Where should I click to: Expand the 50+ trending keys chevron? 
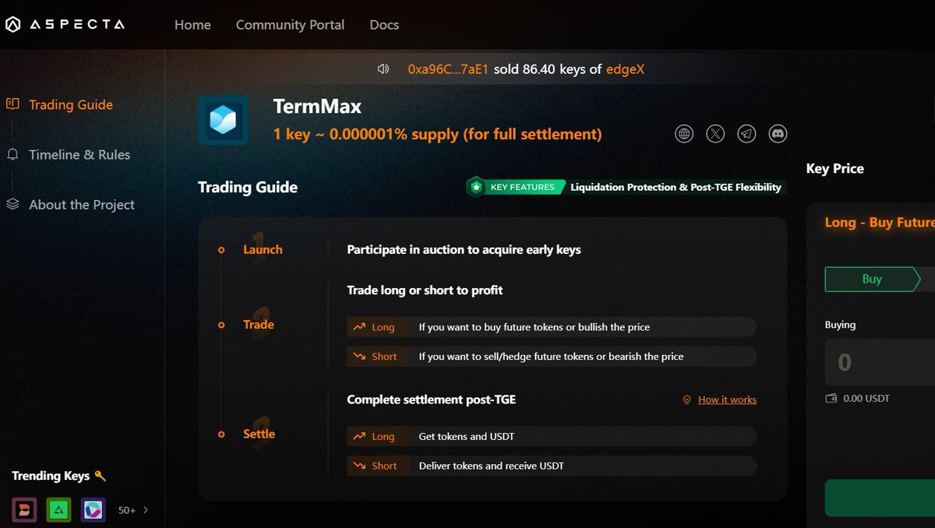click(x=146, y=511)
